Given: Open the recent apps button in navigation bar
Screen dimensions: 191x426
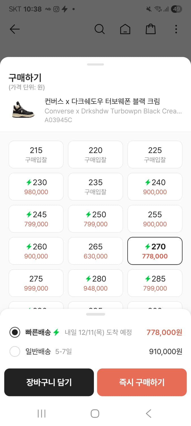Looking at the screenshot, I should [x=41, y=414].
